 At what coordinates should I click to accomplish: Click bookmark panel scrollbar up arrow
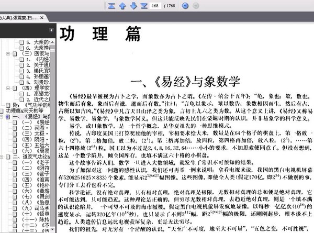(x=52, y=42)
